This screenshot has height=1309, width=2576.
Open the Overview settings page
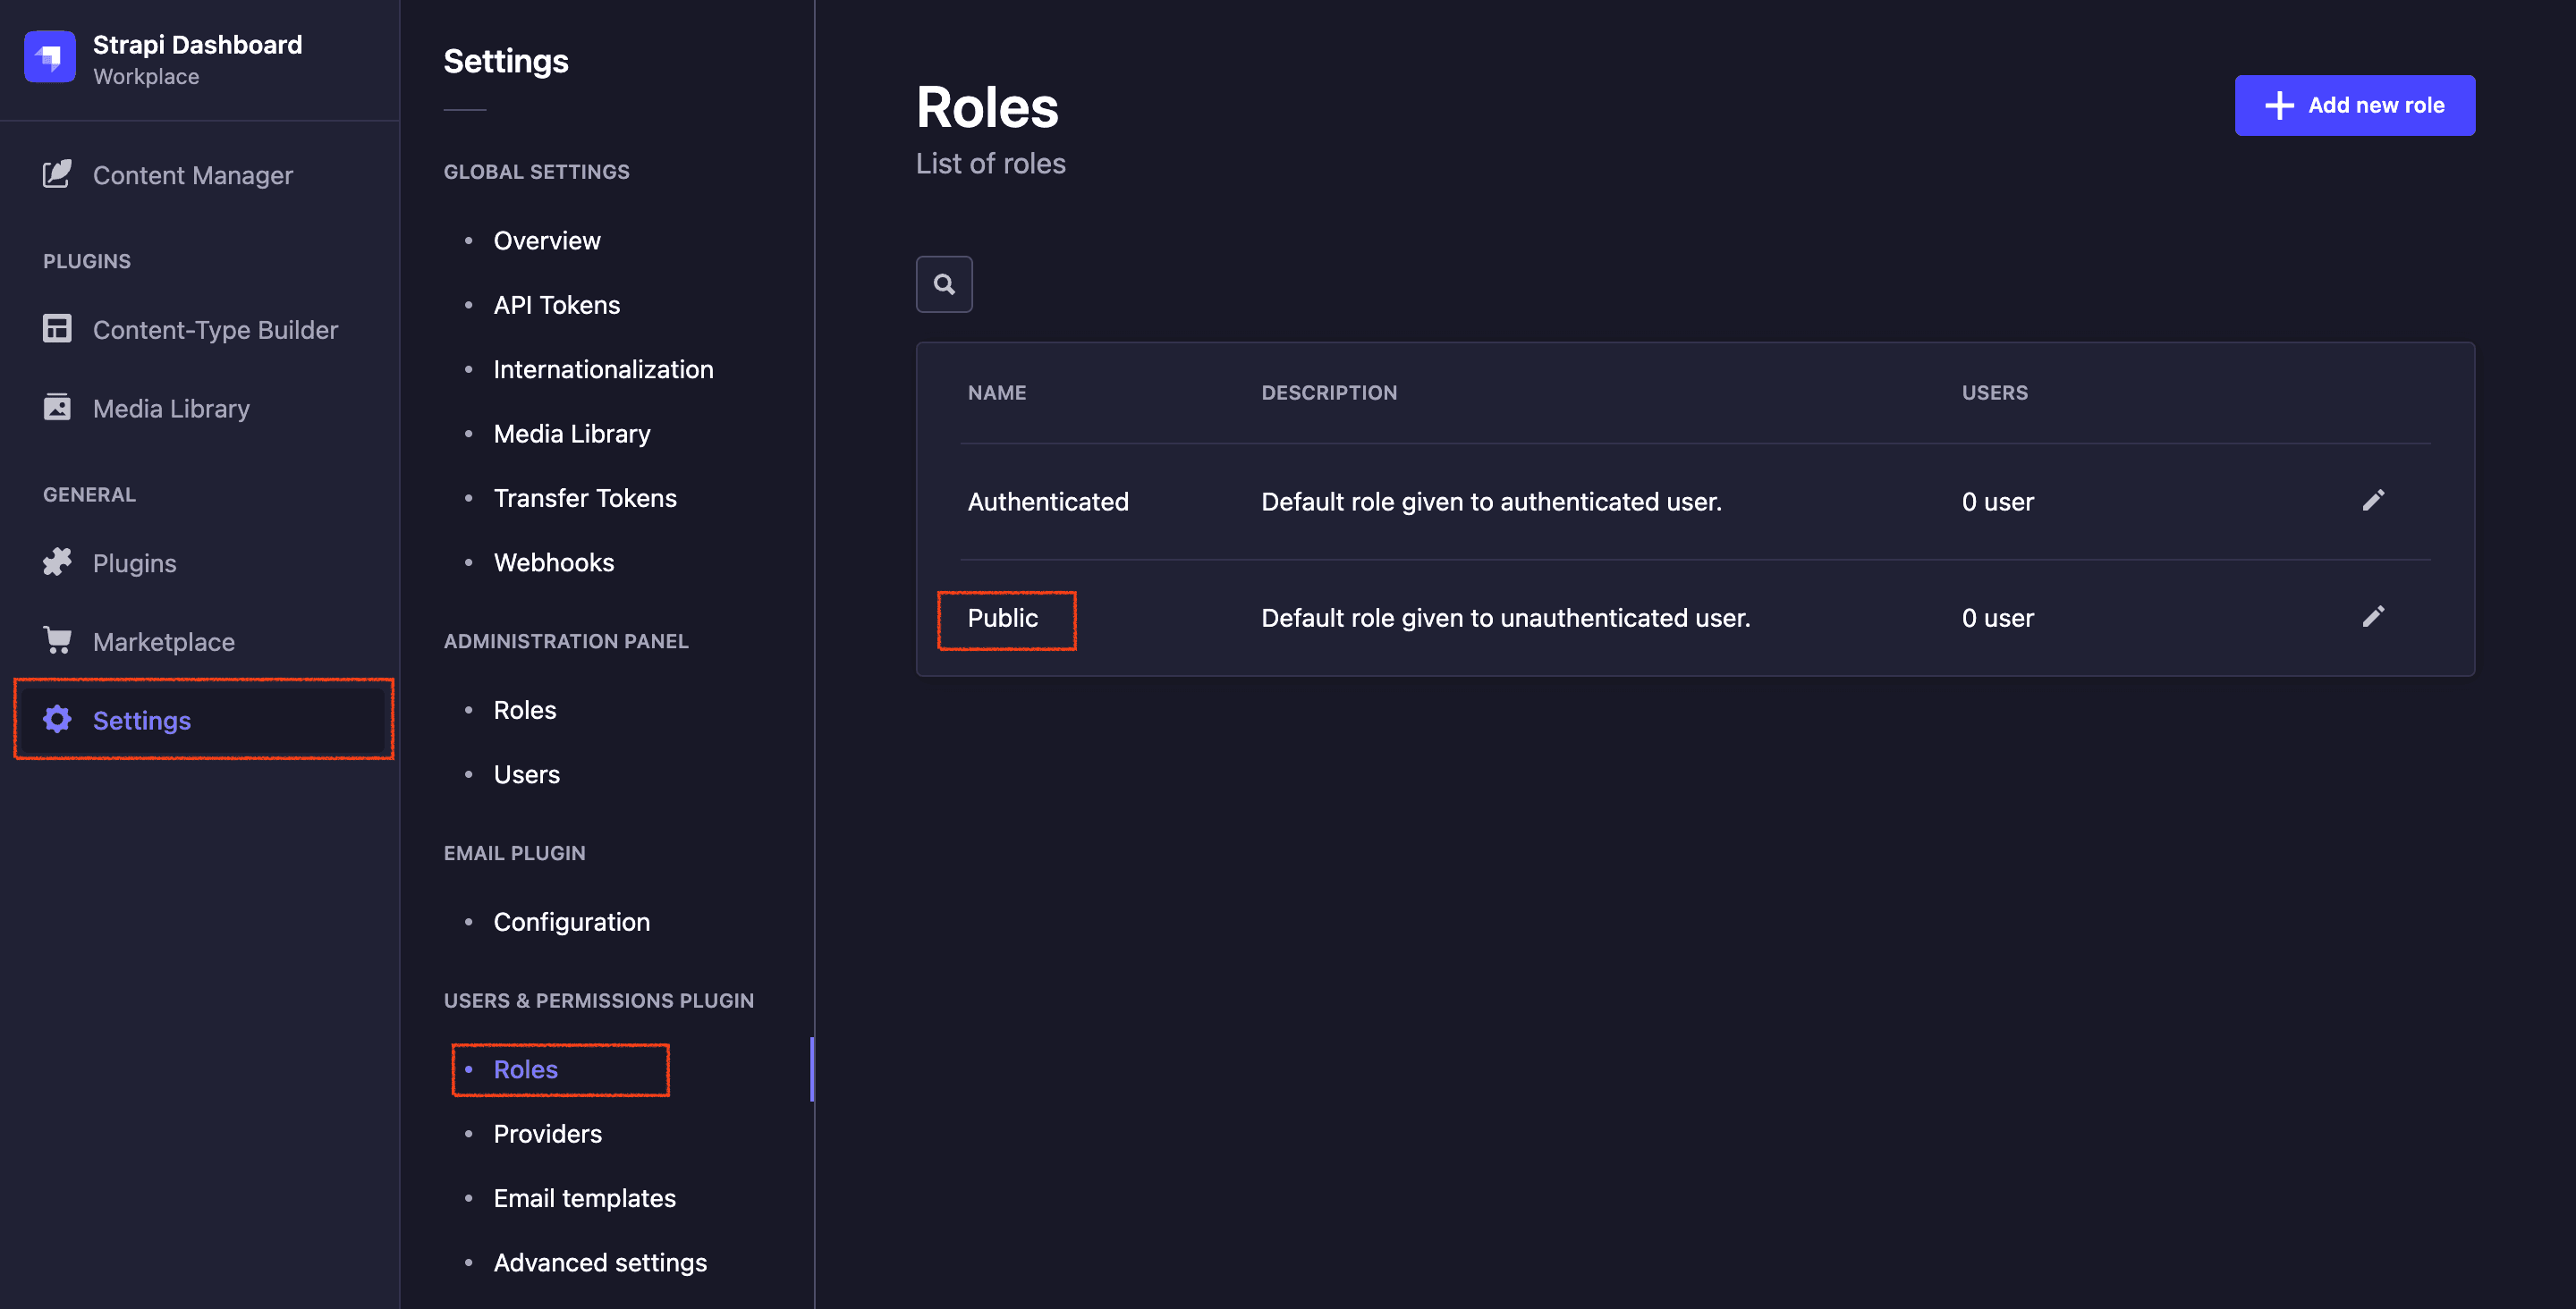click(547, 240)
